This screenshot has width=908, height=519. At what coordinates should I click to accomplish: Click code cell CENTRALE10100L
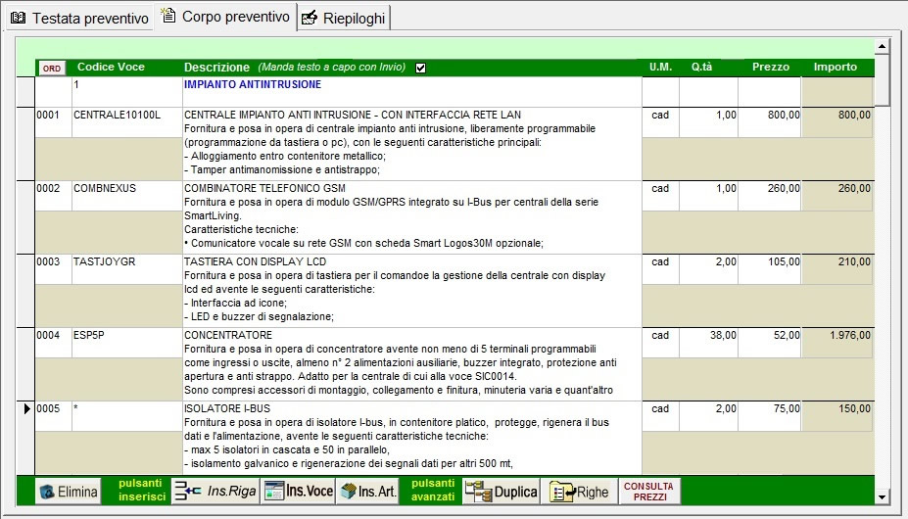point(126,122)
